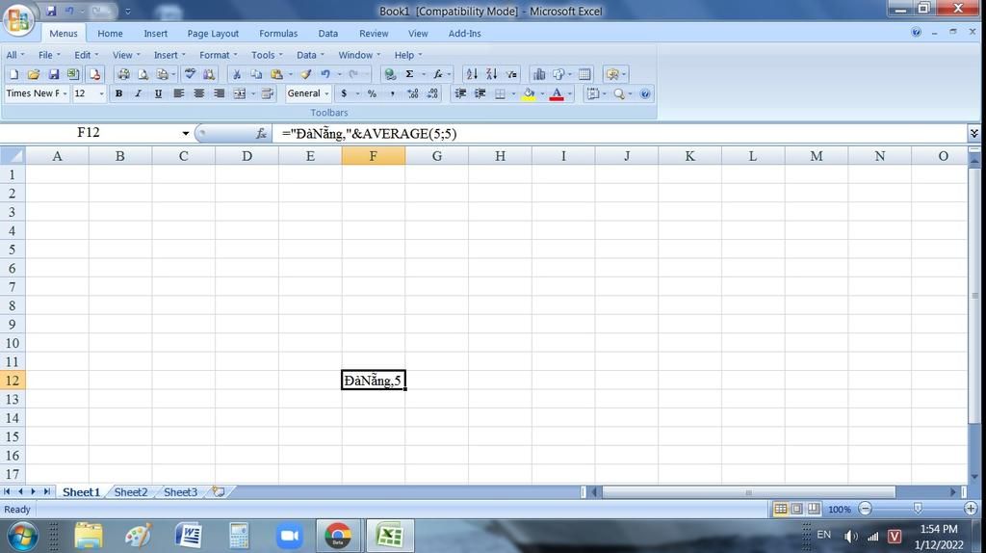Increase decimal places icon

412,93
